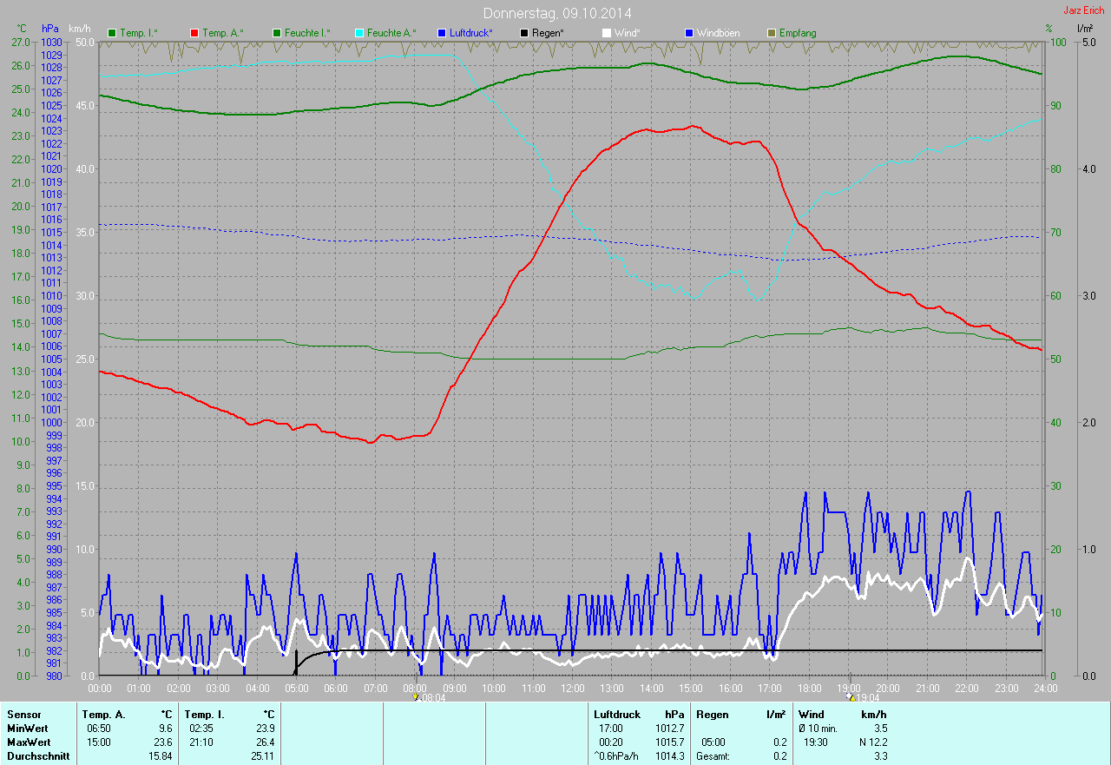Select the Regen column header in table

pyautogui.click(x=711, y=714)
